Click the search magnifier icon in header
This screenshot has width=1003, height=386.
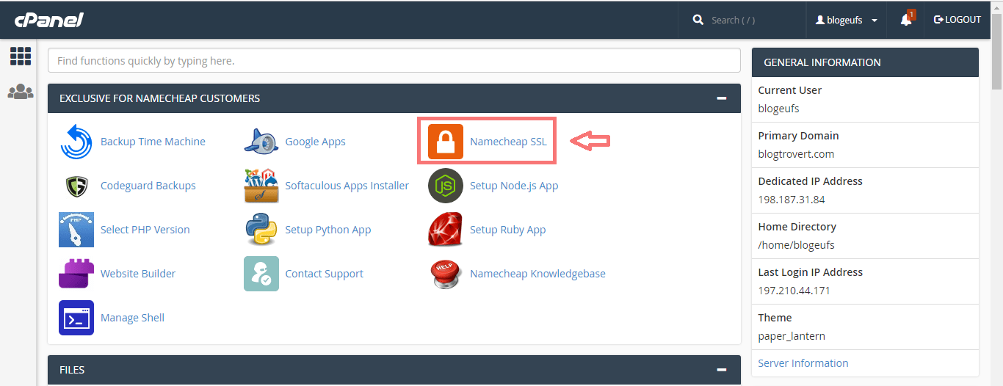[x=698, y=20]
